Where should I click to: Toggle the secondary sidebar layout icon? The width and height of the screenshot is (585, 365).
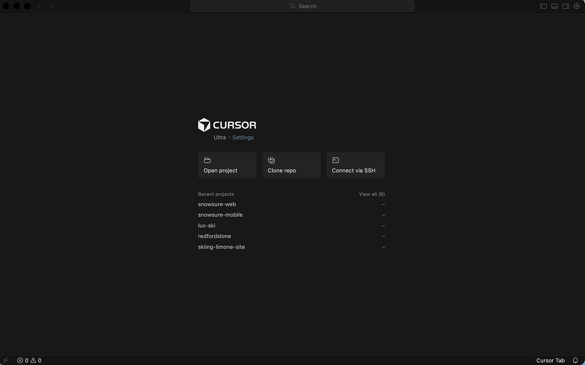coord(565,6)
